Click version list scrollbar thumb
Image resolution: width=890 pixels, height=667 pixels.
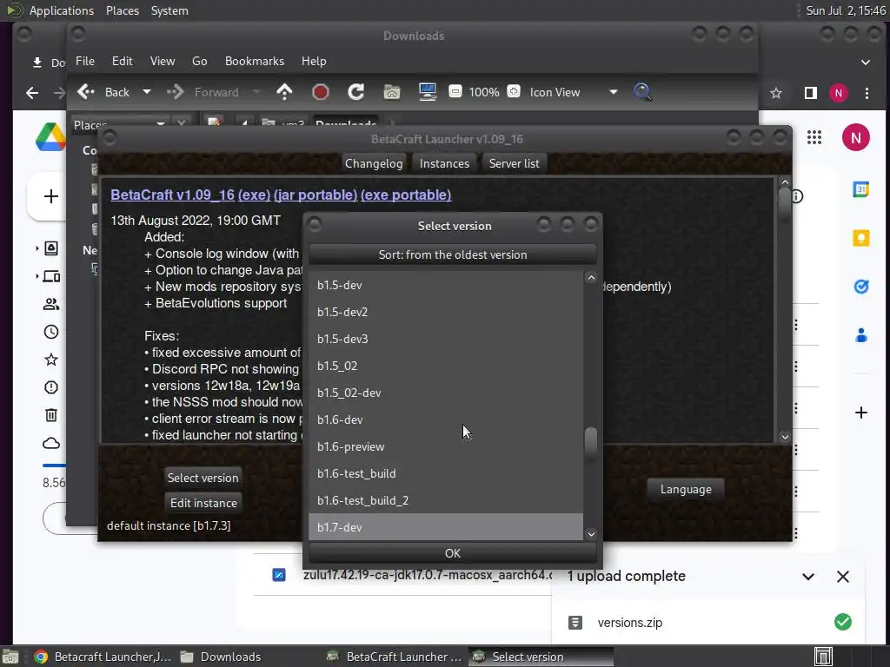pos(591,442)
